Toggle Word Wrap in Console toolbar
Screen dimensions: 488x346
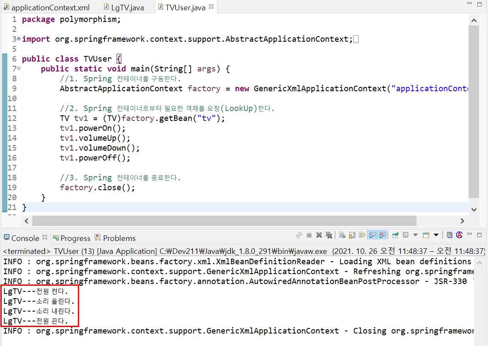(x=362, y=235)
